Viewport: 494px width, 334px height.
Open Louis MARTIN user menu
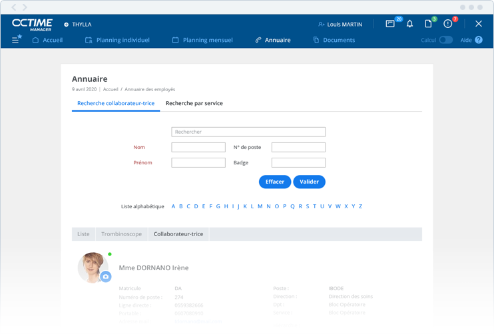pyautogui.click(x=340, y=25)
